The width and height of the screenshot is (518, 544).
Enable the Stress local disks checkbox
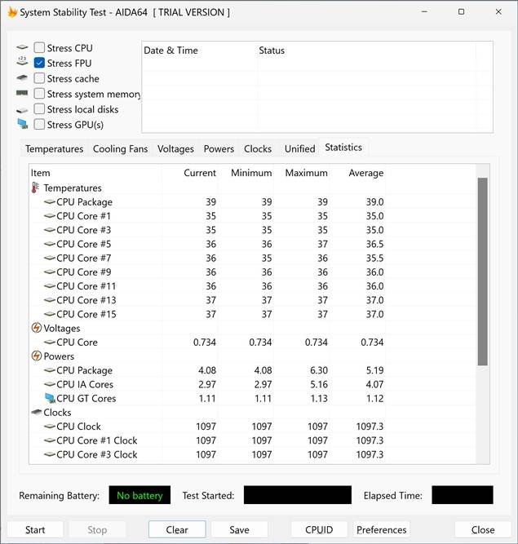39,109
